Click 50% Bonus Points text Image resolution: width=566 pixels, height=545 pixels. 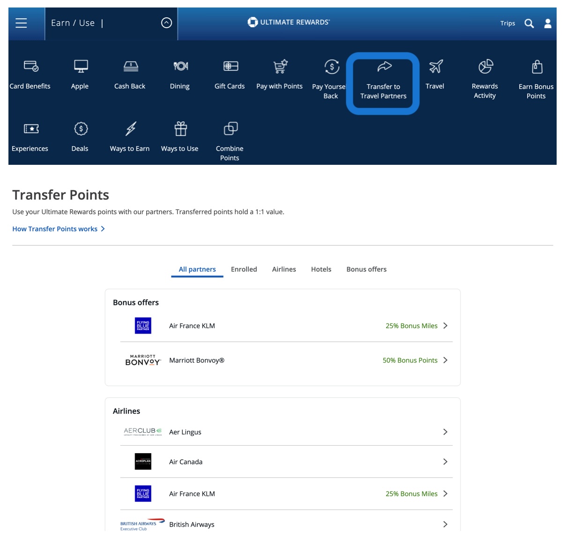pyautogui.click(x=410, y=360)
